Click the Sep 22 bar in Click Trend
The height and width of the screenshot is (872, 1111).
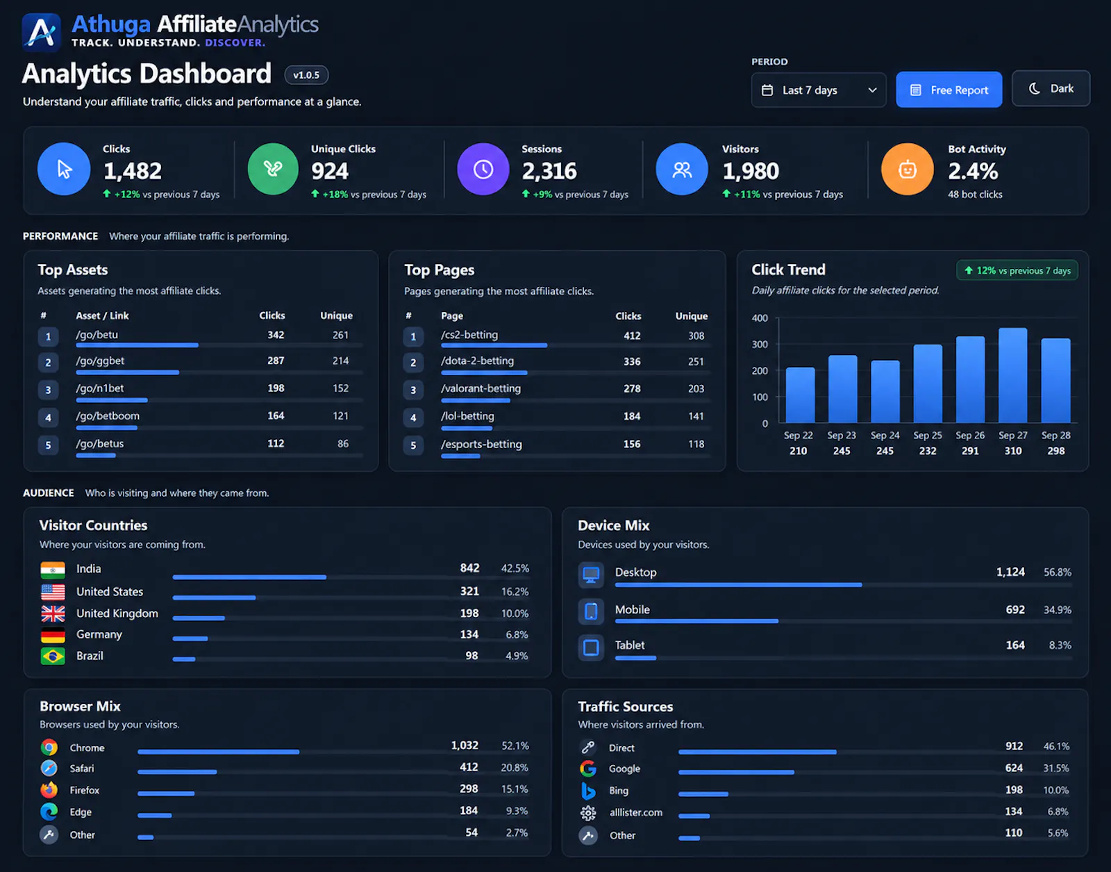click(800, 395)
